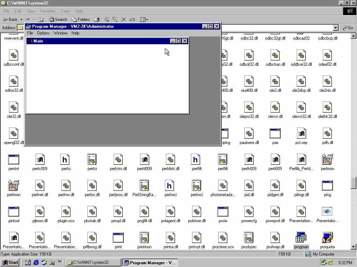The width and height of the screenshot is (357, 267).
Task: Select the ping application icon
Action: coord(327,186)
